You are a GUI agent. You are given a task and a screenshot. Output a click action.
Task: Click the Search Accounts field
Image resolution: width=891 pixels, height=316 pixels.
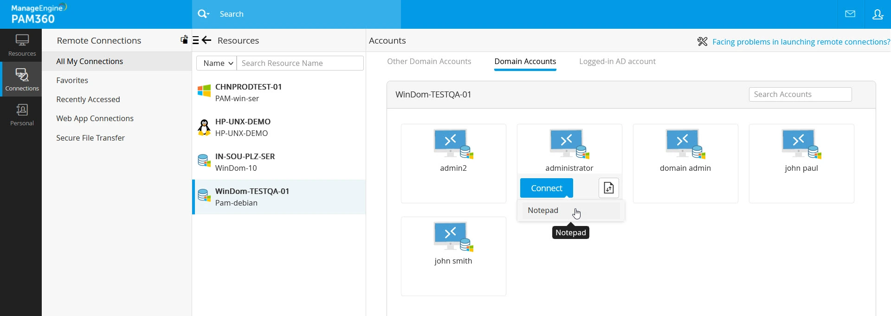[x=800, y=94]
